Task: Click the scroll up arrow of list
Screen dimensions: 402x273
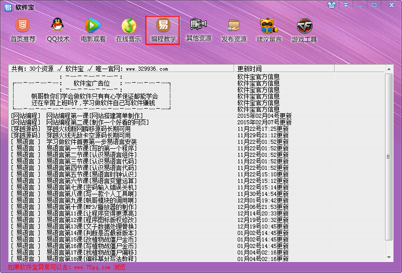Action: (389, 69)
